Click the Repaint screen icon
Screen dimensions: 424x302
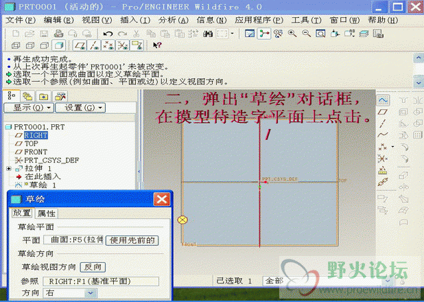[250, 34]
